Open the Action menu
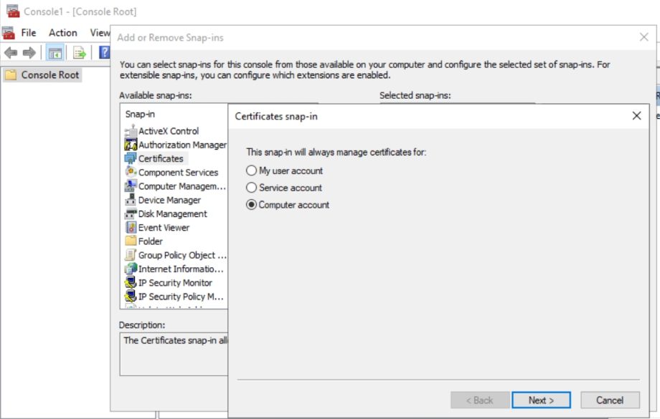The image size is (660, 419). pos(63,32)
